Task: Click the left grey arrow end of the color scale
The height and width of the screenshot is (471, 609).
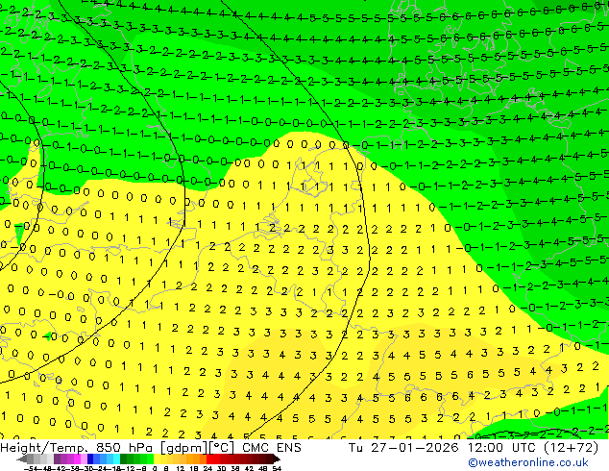Action: click(x=22, y=459)
